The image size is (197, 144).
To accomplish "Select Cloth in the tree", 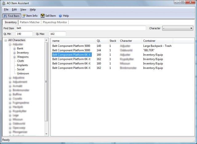I will pos(21,61).
